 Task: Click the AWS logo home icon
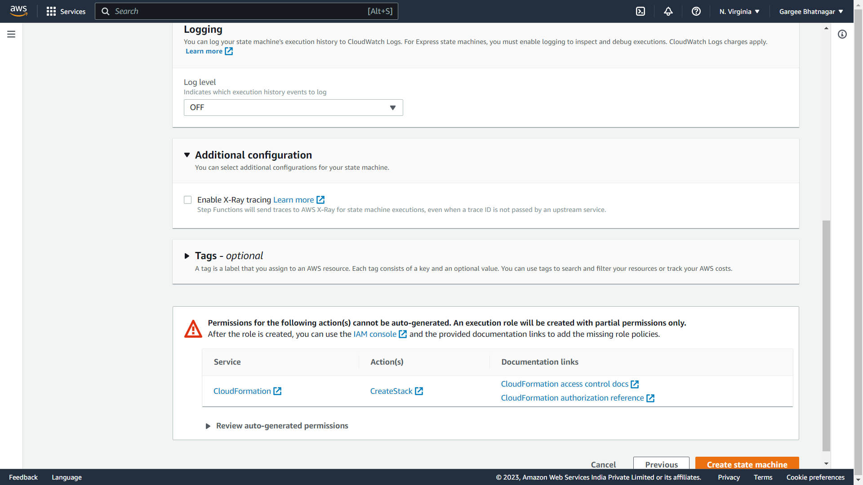18,11
